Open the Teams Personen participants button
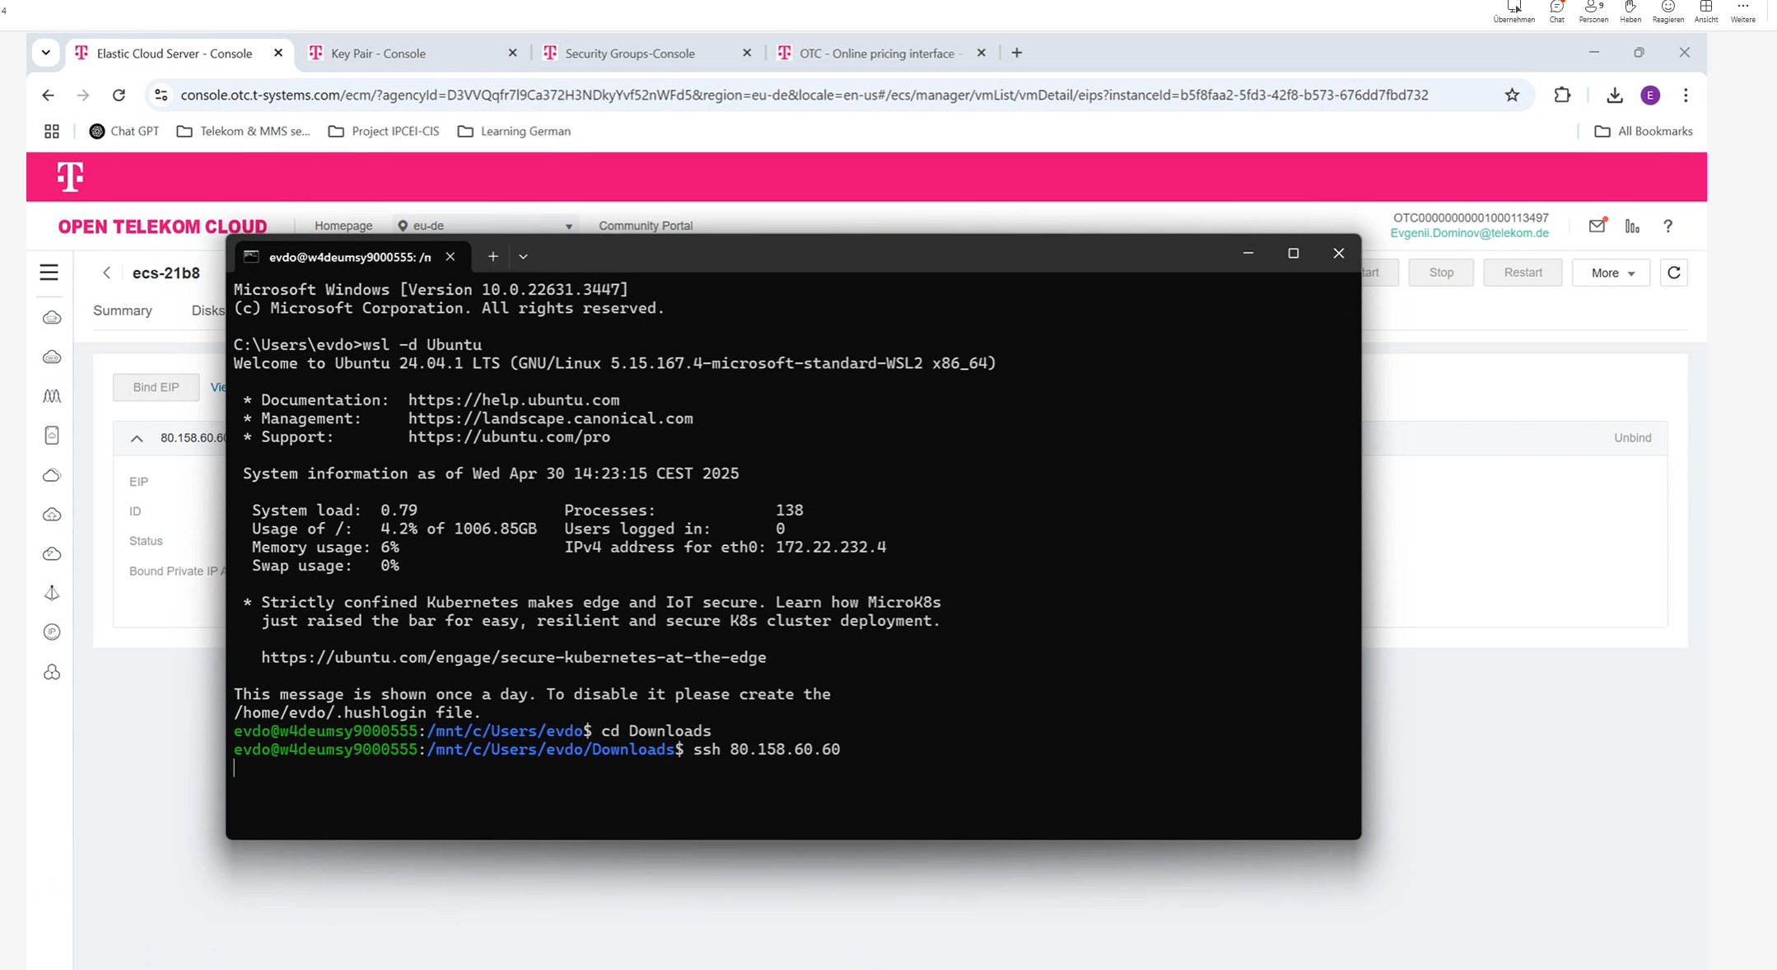Screen dimensions: 1777x970 (x=1593, y=12)
